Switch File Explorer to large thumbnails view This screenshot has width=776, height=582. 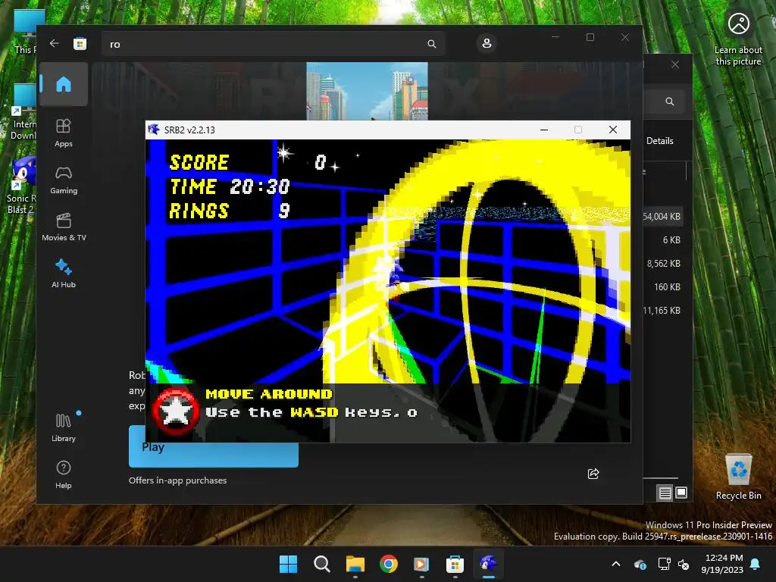coord(681,493)
